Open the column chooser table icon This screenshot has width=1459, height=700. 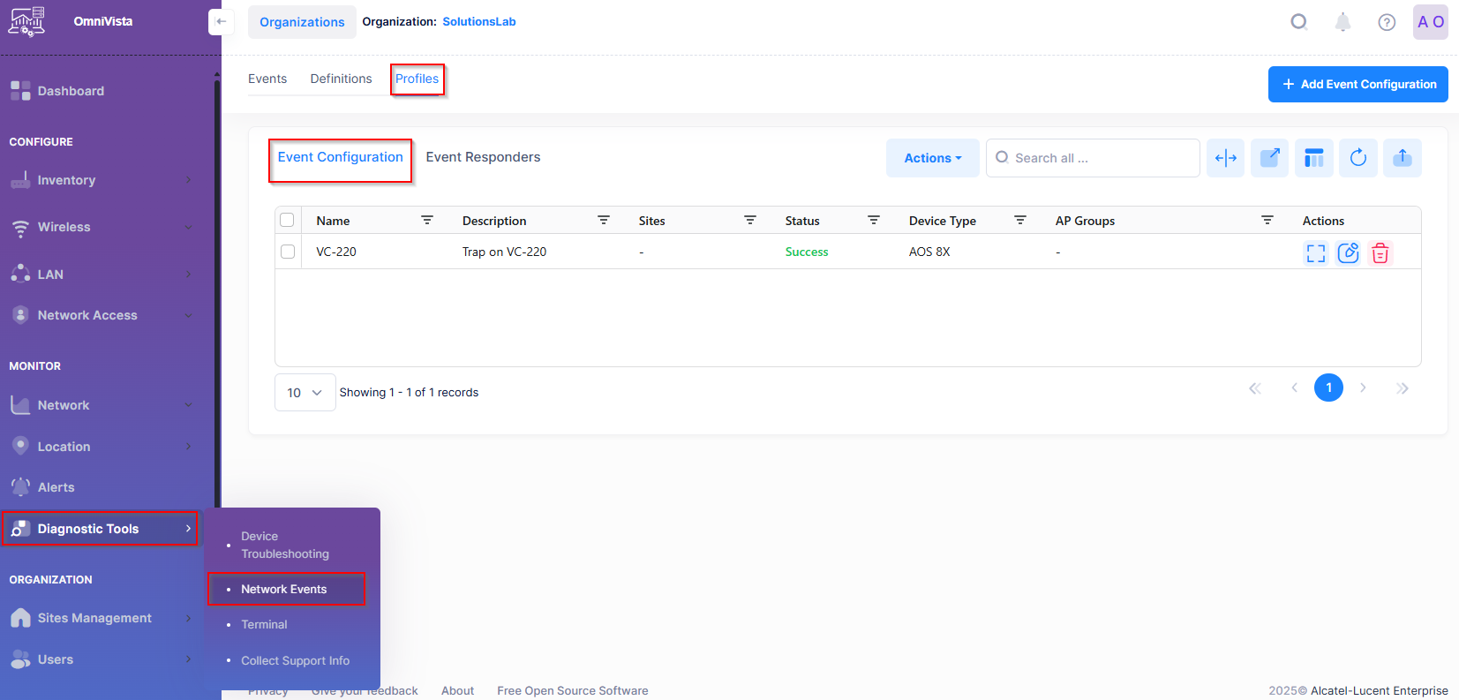(x=1313, y=158)
